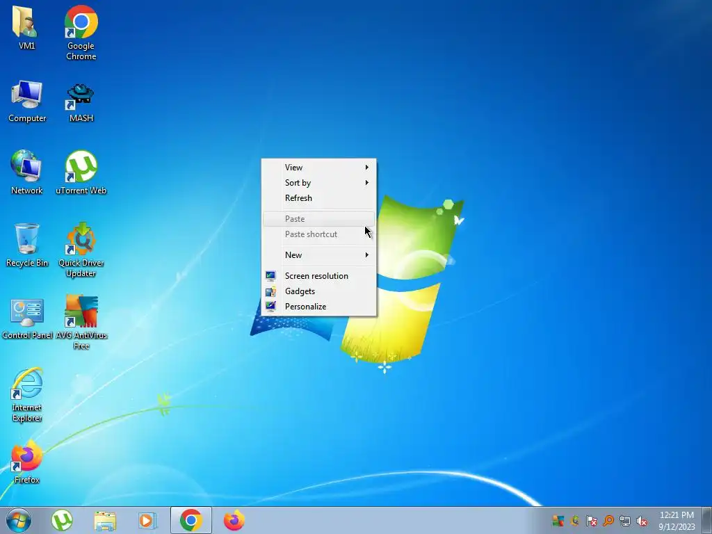Click the Show desktop button at the taskbar end
Screen dimensions: 712x534
[706, 520]
